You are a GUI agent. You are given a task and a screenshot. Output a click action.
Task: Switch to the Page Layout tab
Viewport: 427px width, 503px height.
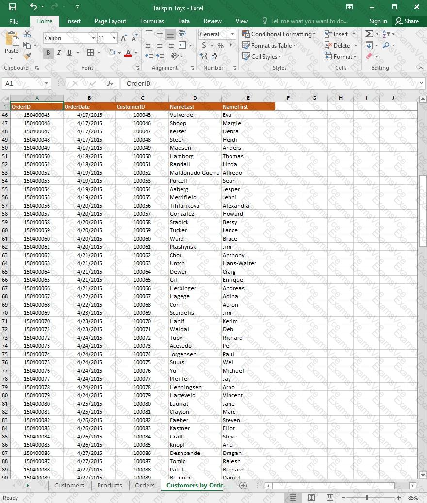click(x=110, y=21)
